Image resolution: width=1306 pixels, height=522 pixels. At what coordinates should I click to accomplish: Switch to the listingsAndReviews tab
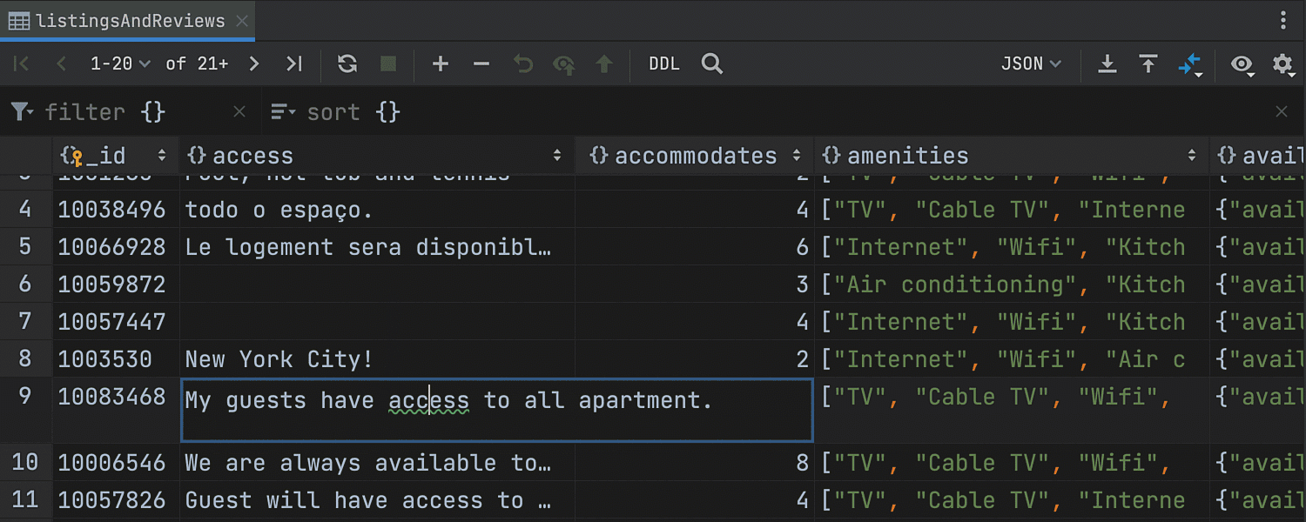pos(129,21)
